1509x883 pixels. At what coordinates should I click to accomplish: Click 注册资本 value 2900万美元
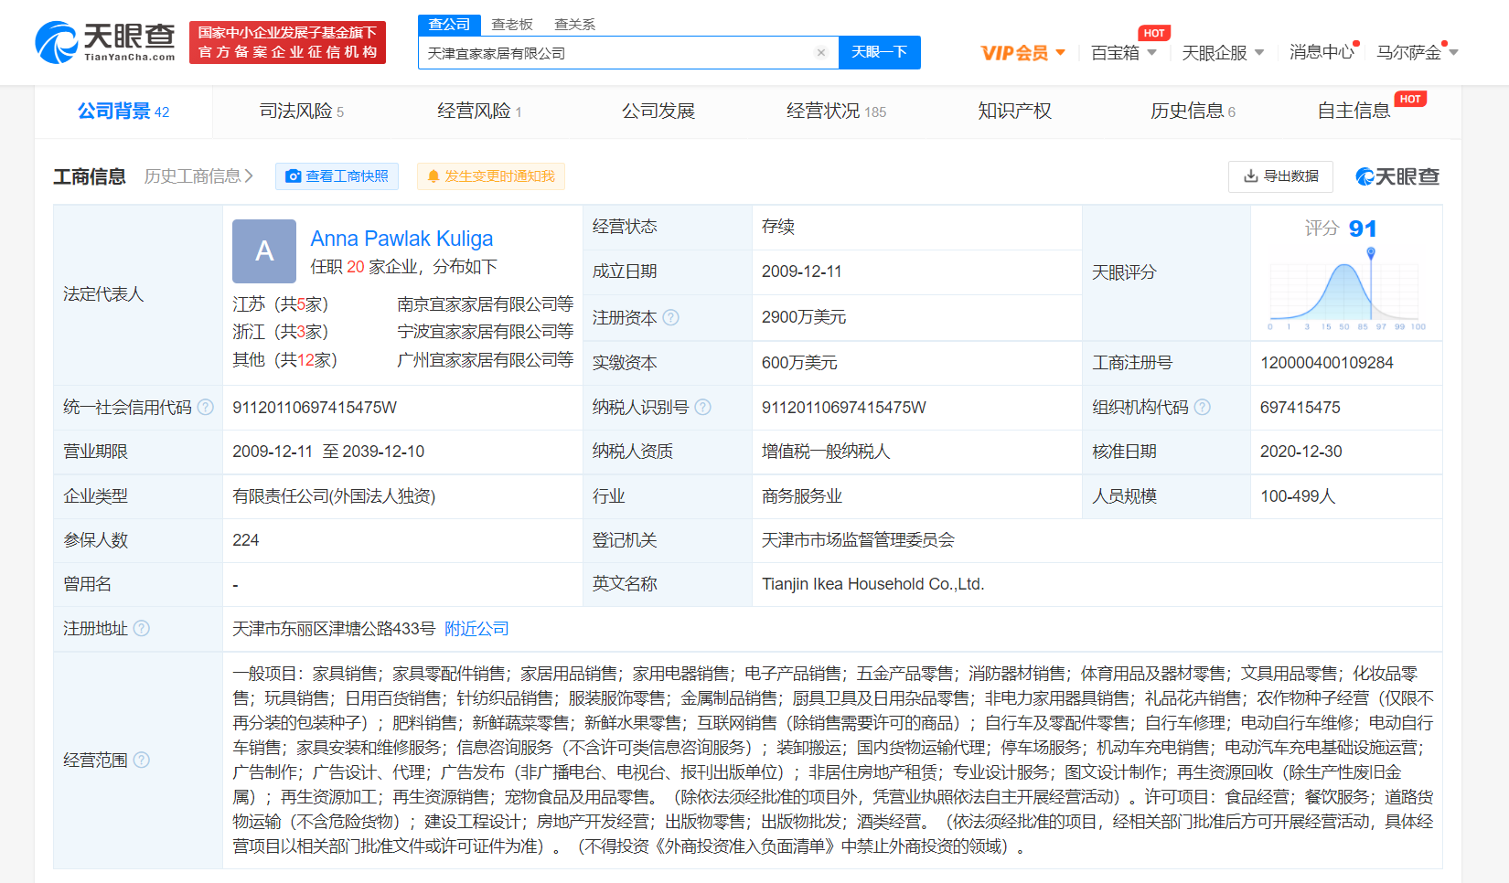804,317
